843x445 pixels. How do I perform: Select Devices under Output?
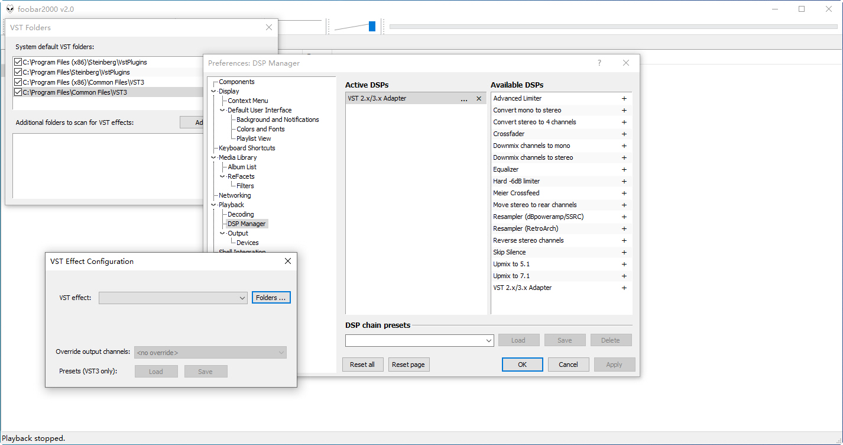click(x=248, y=243)
